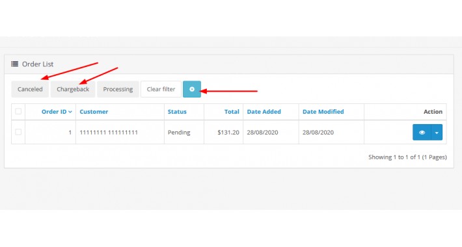Tick the select-all checkbox in table header

pos(18,111)
